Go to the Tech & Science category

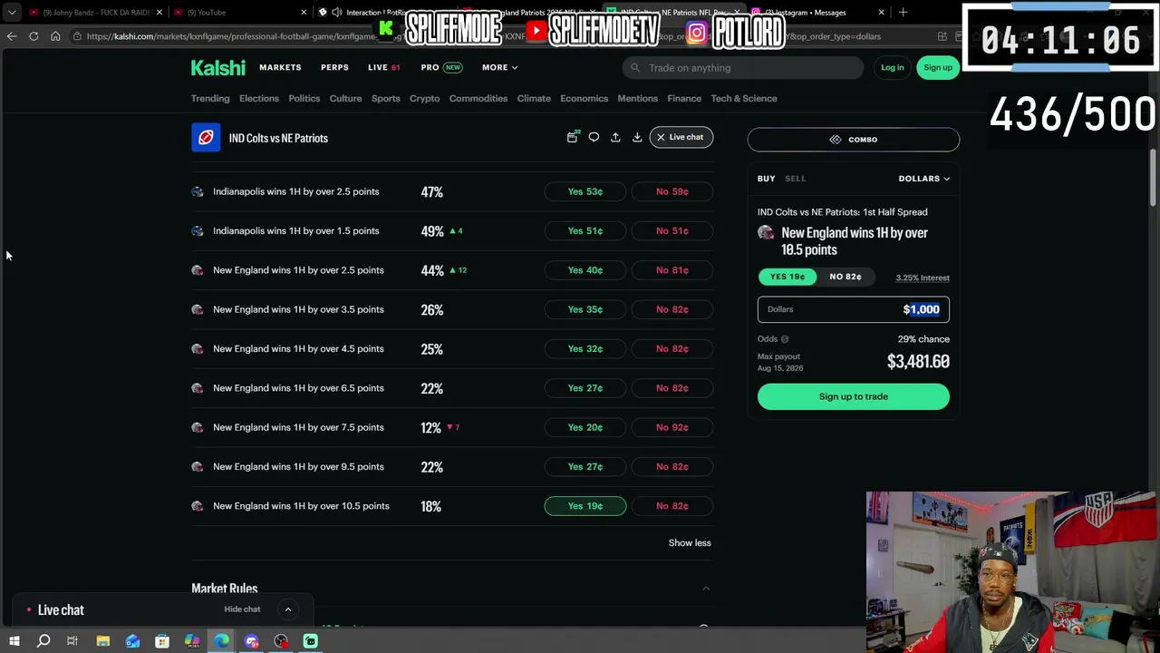pos(744,98)
